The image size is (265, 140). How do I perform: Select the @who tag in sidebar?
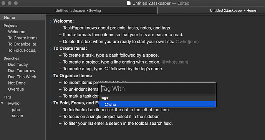14,103
